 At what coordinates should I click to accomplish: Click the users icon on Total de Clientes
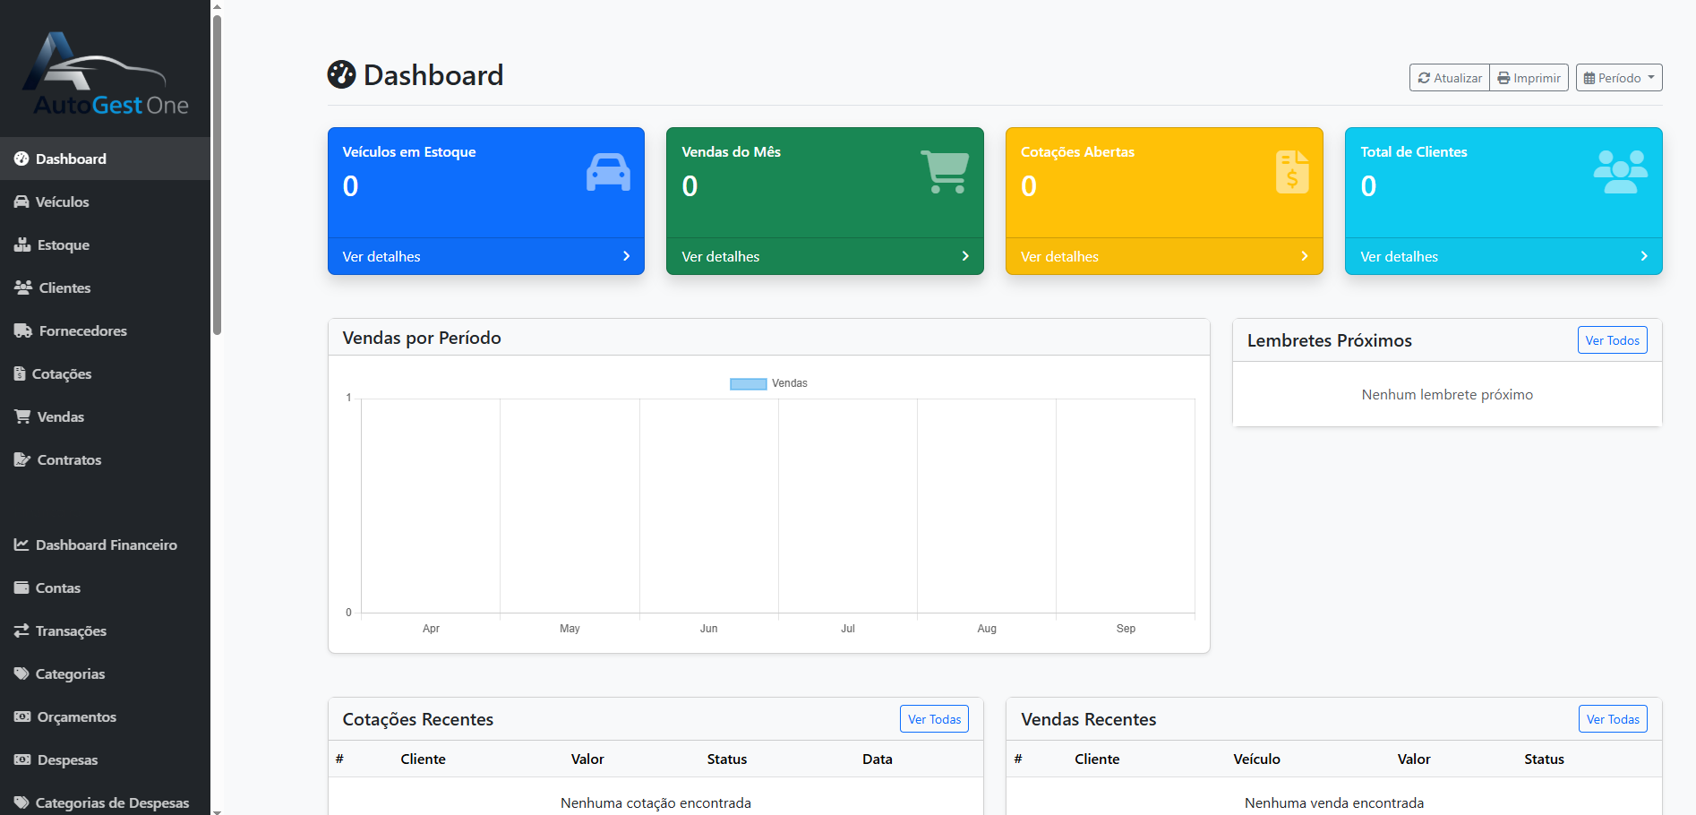coord(1620,172)
